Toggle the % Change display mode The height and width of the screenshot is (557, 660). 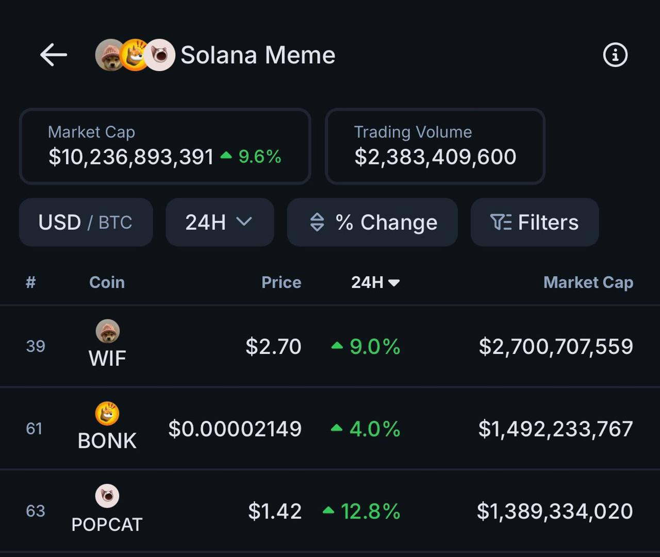(x=387, y=223)
